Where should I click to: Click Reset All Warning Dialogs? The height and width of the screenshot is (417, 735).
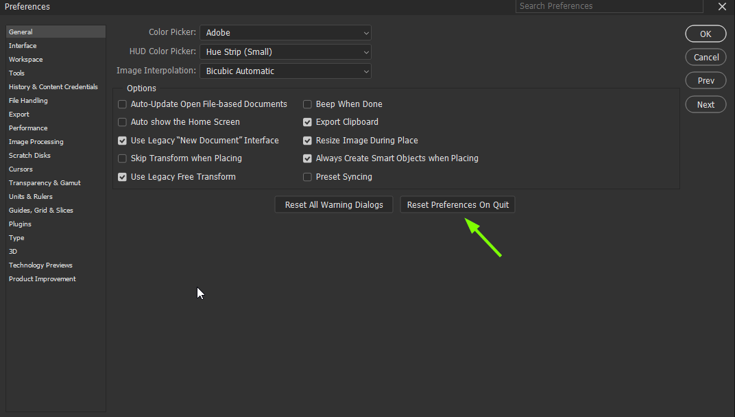333,204
